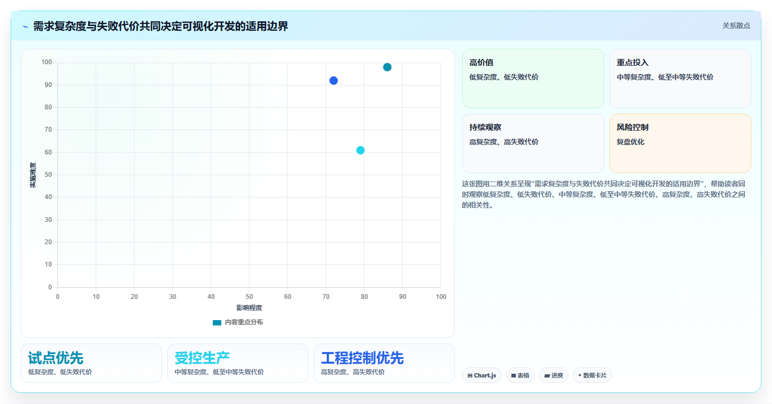
Task: Click the x-axis tick value 50
Action: tap(249, 297)
